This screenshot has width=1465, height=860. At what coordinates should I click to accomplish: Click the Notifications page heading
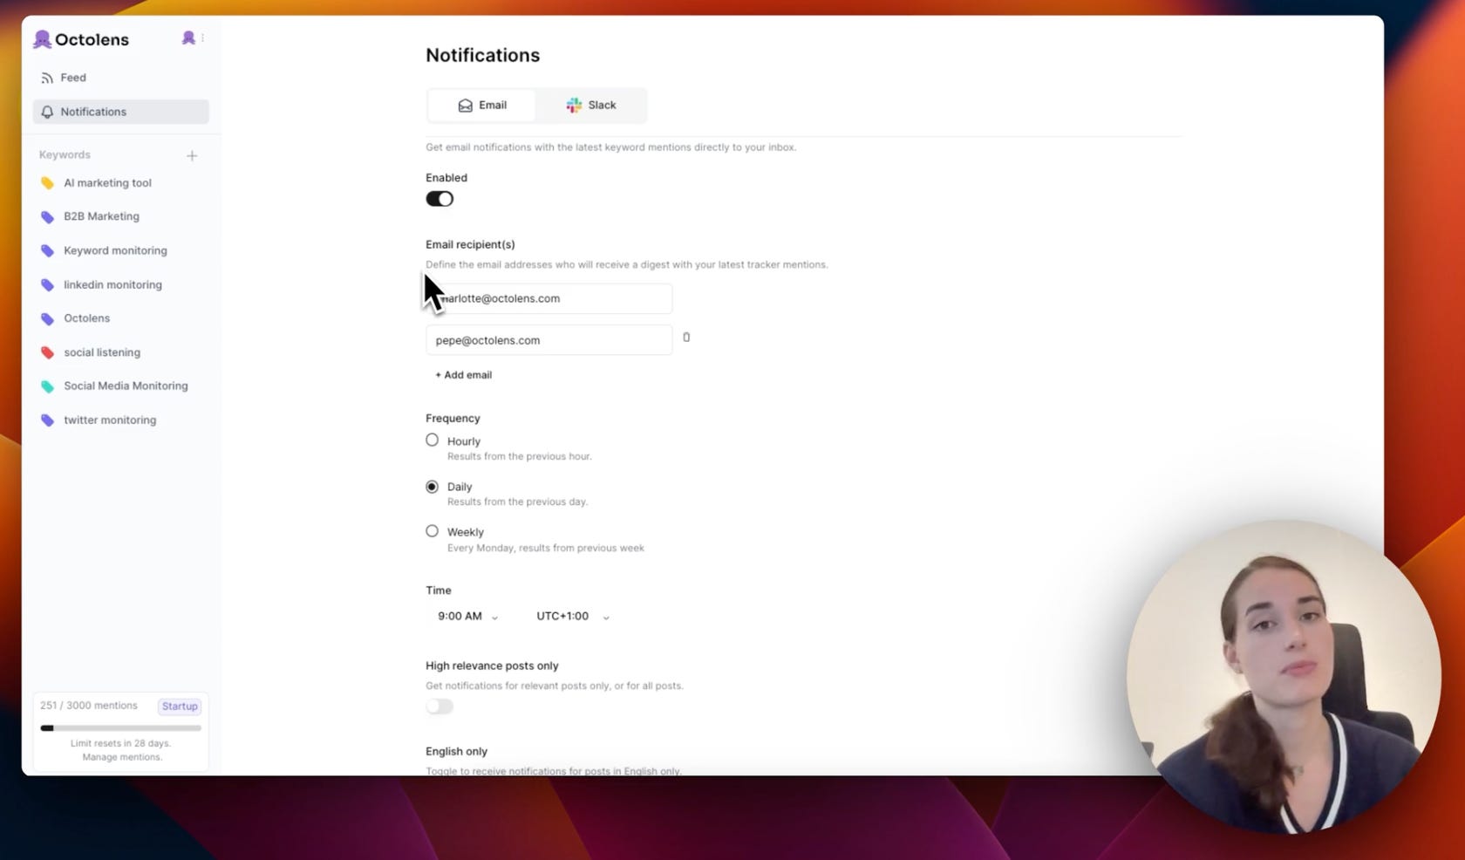[x=482, y=55]
